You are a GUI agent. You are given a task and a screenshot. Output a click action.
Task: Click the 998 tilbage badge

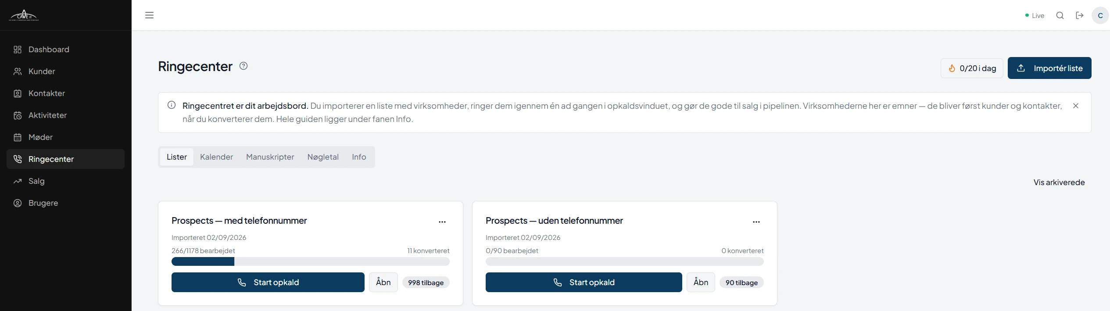[x=426, y=283]
